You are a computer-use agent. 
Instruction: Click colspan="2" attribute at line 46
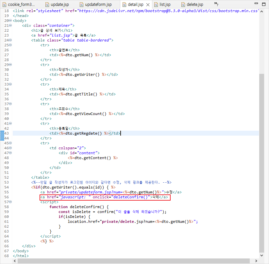pos(72,148)
